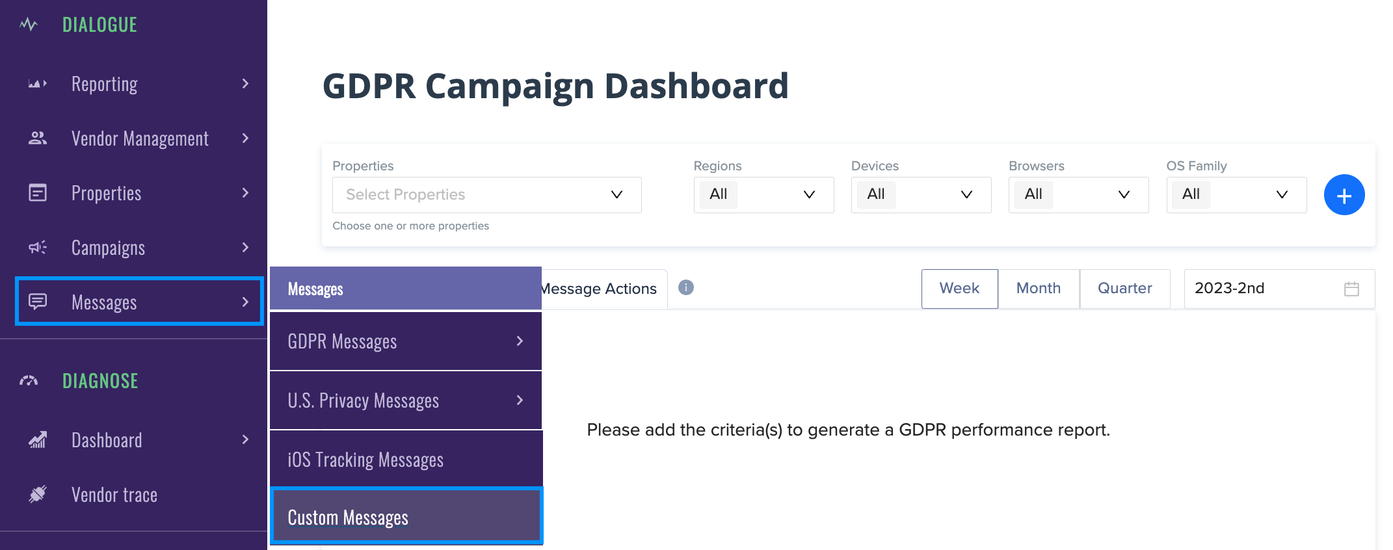
Task: Open the Browsers All dropdown
Action: pos(1078,195)
